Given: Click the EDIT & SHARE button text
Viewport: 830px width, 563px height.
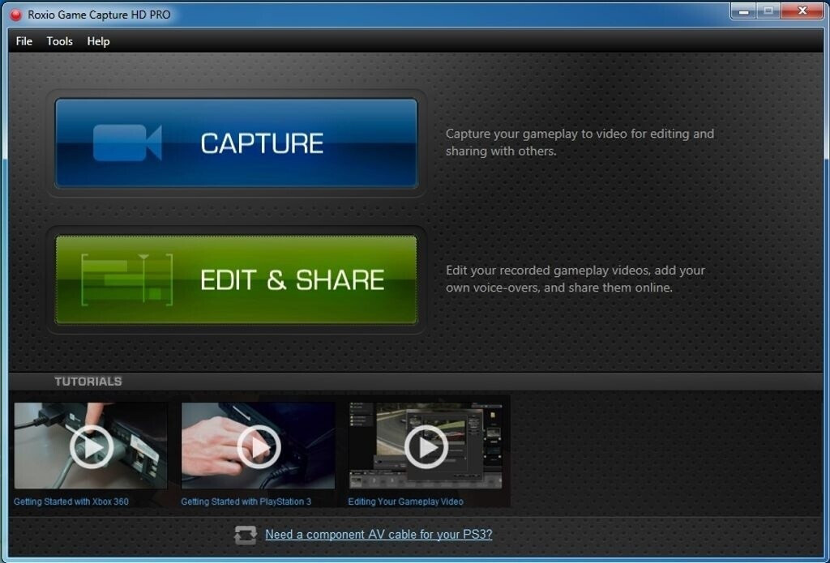Looking at the screenshot, I should click(x=292, y=280).
